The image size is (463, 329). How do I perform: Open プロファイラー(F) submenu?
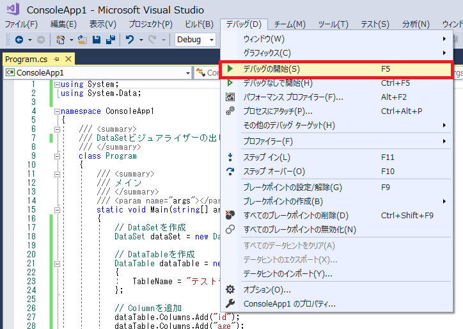(337, 141)
